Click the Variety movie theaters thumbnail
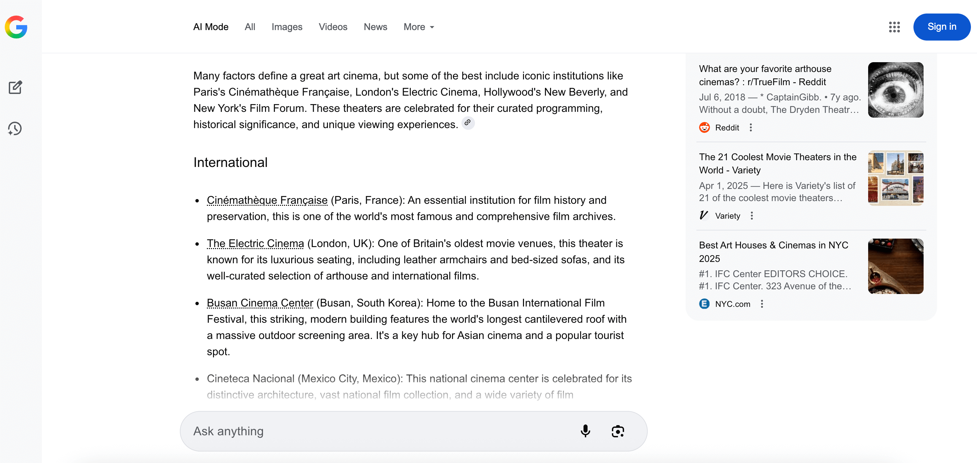 tap(895, 178)
